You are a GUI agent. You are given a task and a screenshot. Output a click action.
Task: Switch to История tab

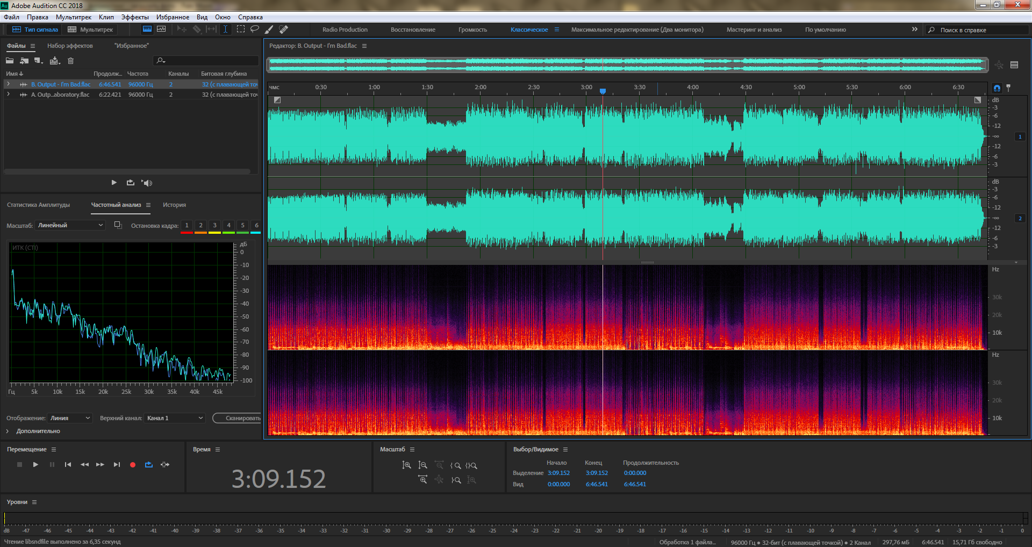tap(174, 205)
